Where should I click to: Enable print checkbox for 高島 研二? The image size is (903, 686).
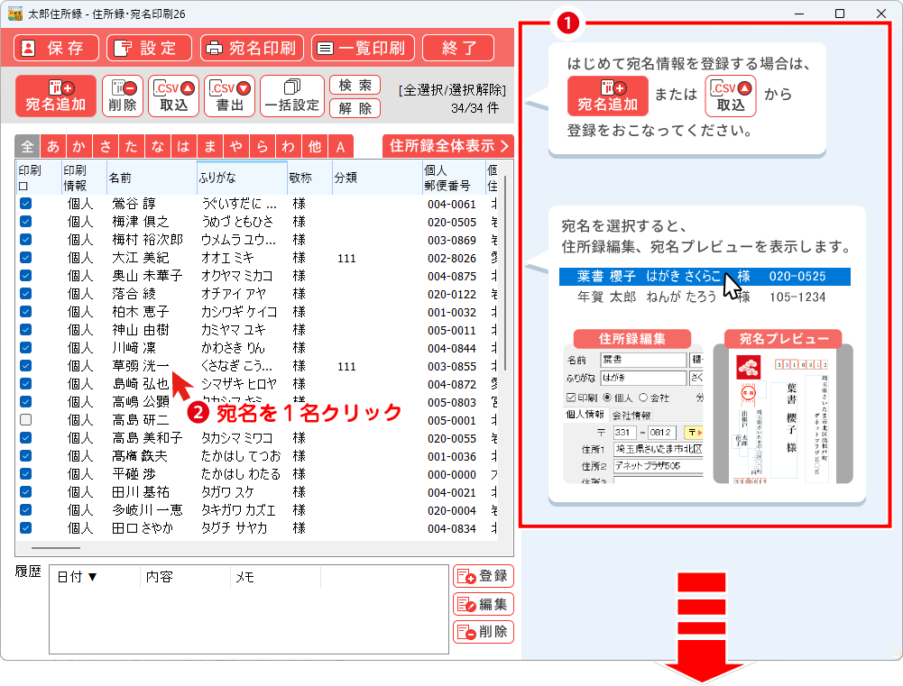click(x=26, y=420)
